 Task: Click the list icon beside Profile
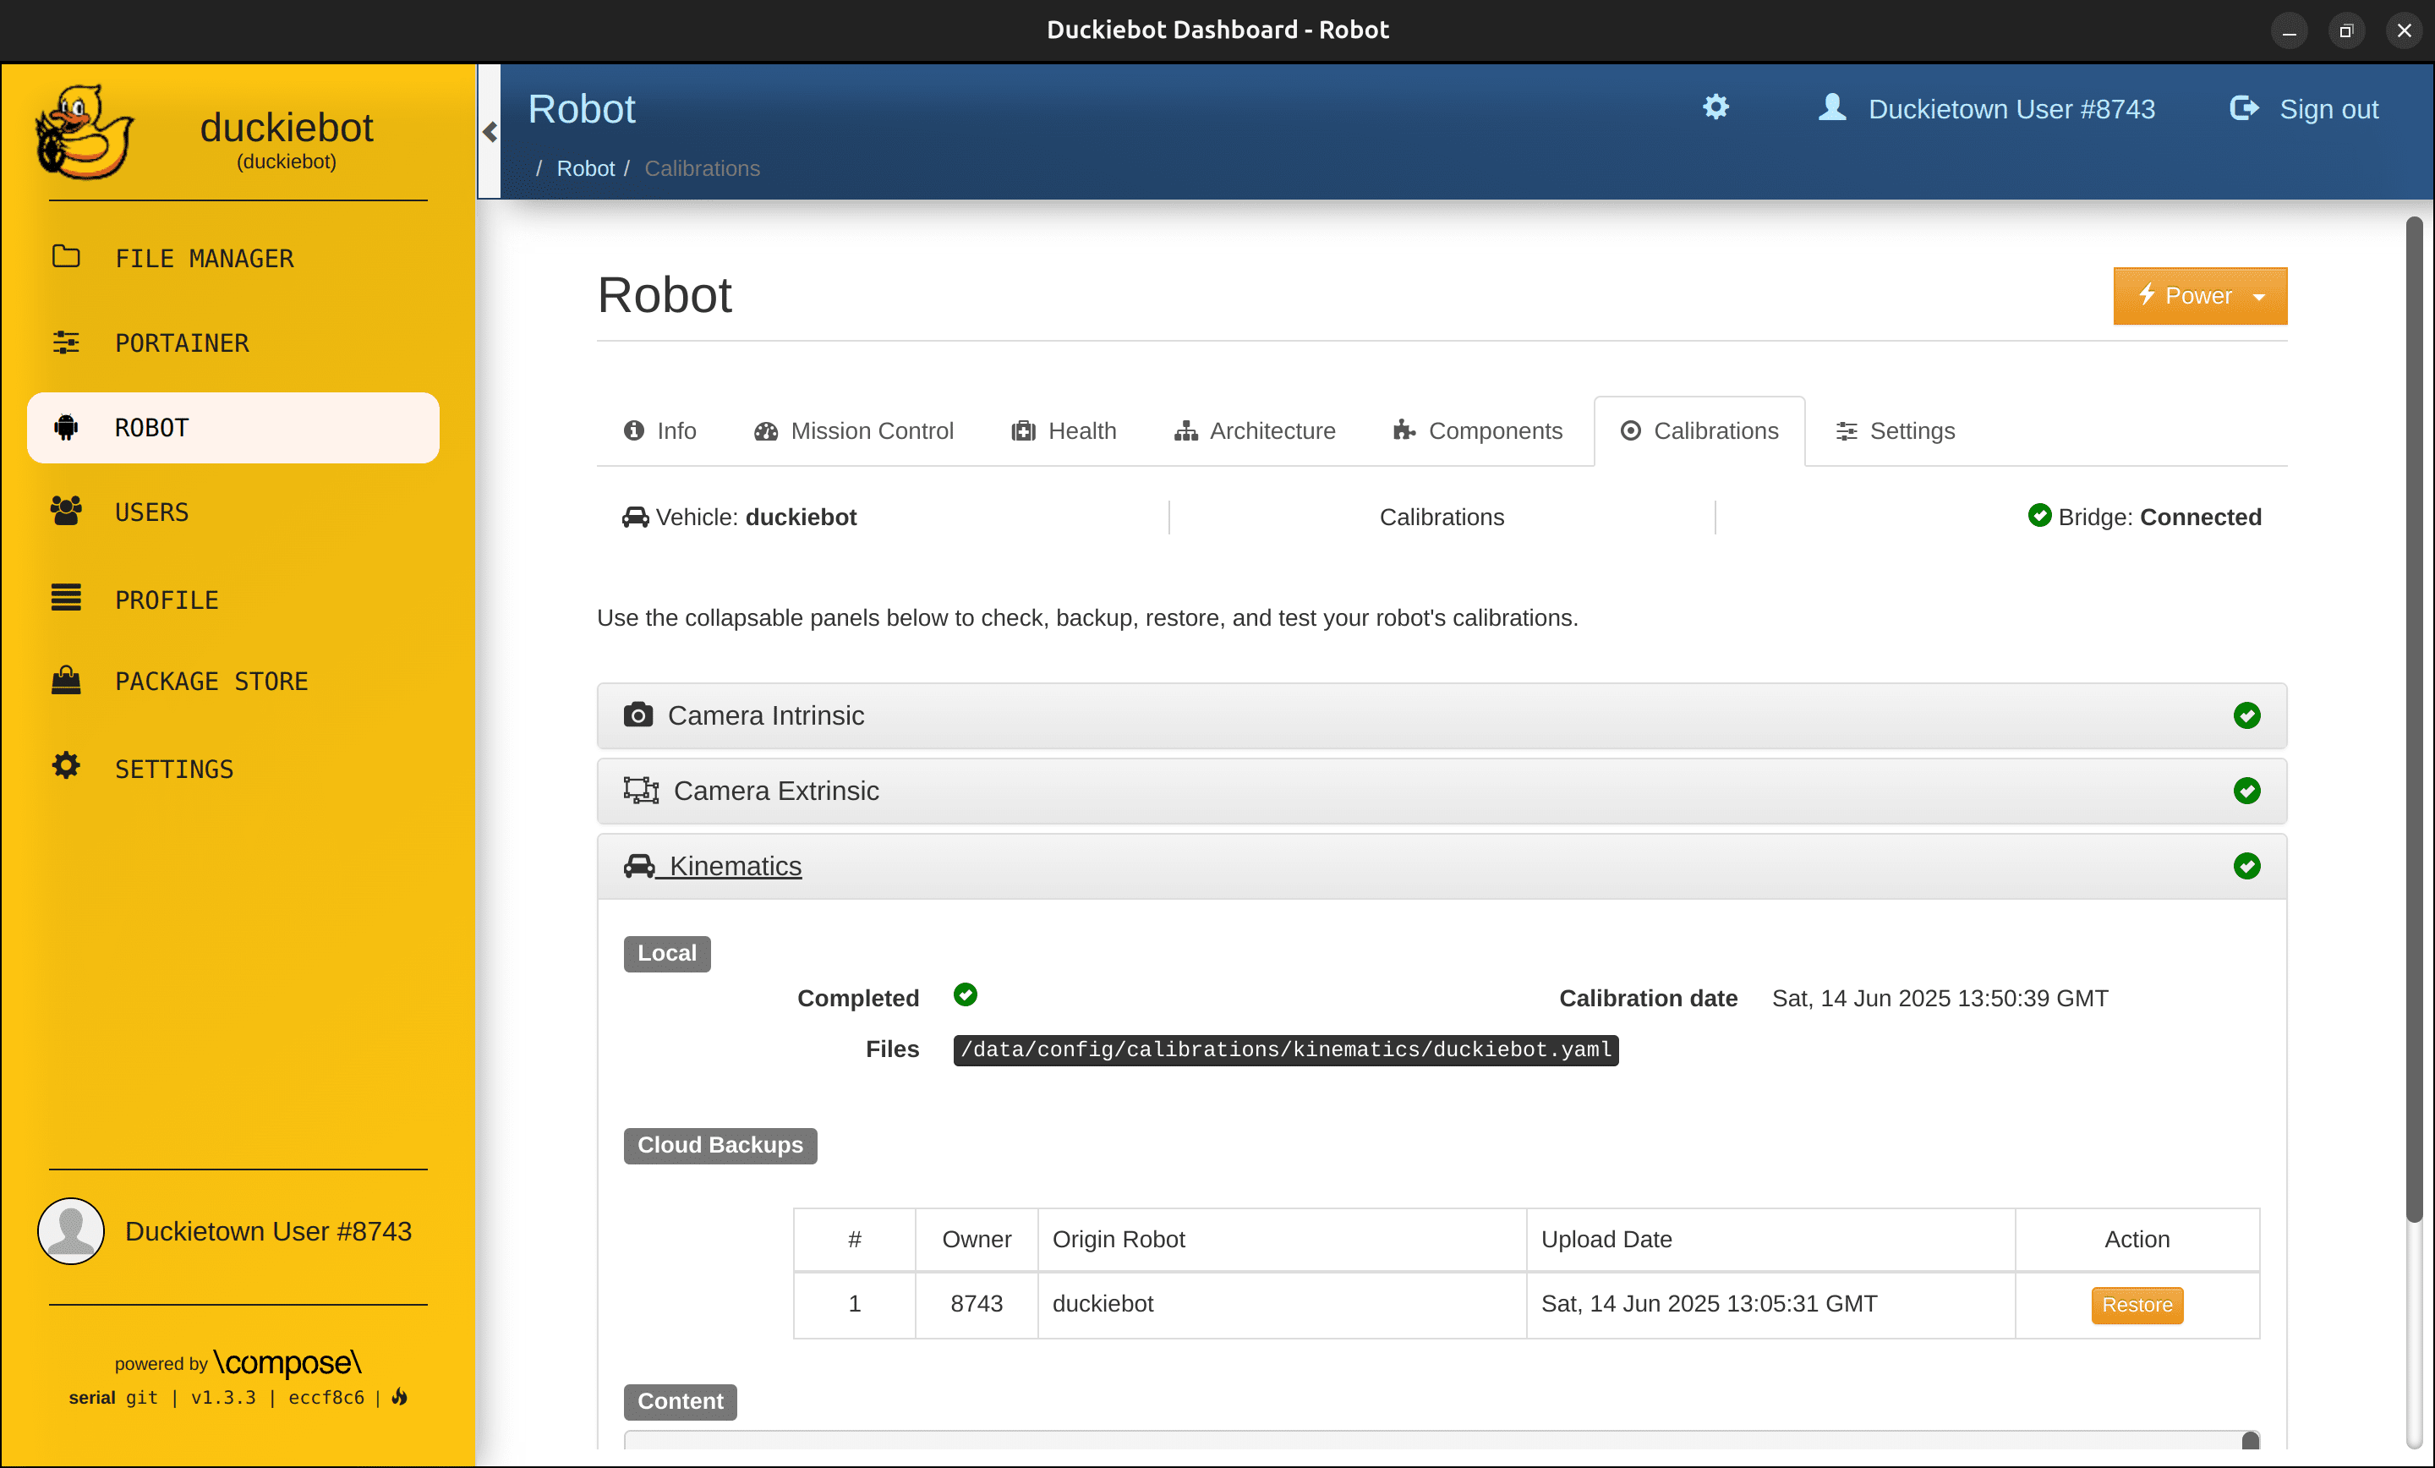point(66,597)
